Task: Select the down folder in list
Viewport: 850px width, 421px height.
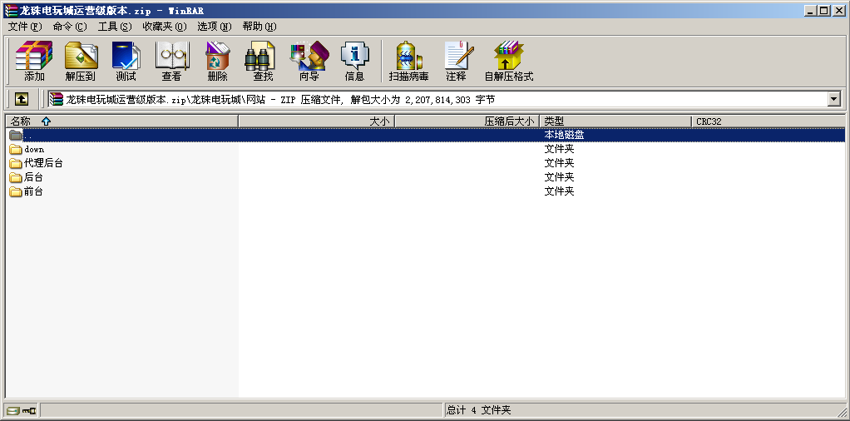Action: [34, 149]
